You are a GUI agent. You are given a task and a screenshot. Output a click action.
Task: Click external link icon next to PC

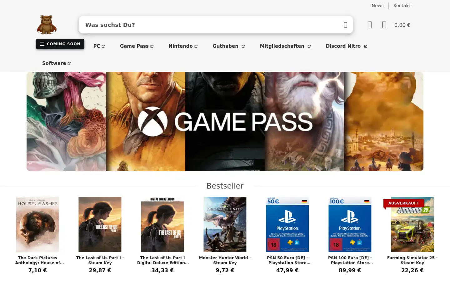(x=103, y=46)
